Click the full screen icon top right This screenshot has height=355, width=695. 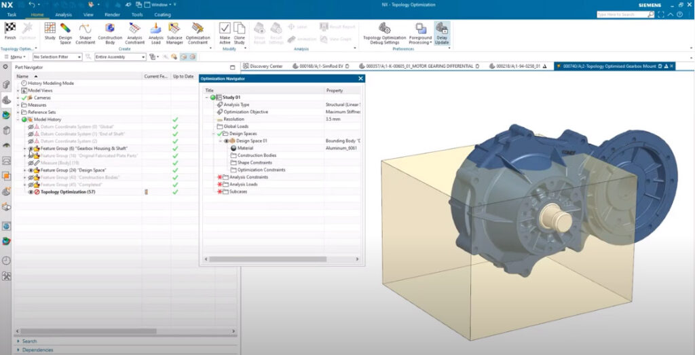[x=661, y=15]
